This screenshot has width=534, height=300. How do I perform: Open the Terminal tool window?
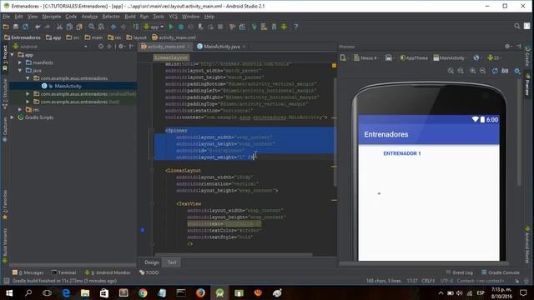click(64, 272)
